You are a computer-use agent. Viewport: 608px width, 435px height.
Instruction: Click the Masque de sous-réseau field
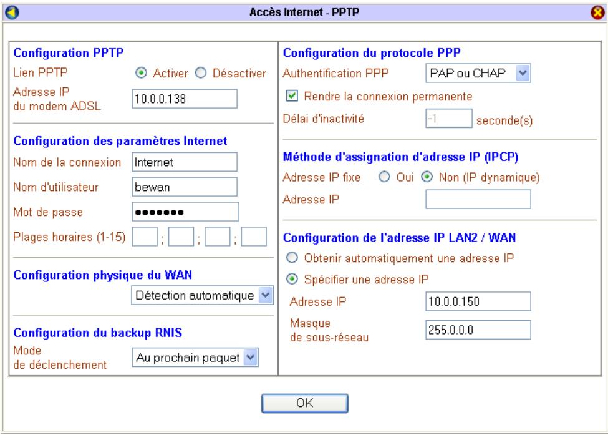(x=478, y=330)
